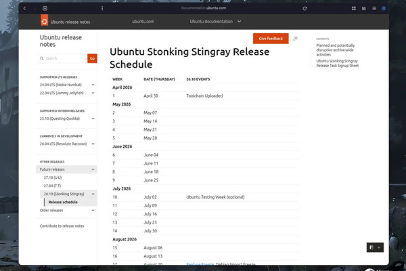Image resolution: width=406 pixels, height=271 pixels.
Task: Click the 'June 18' date cell
Action: (x=151, y=171)
